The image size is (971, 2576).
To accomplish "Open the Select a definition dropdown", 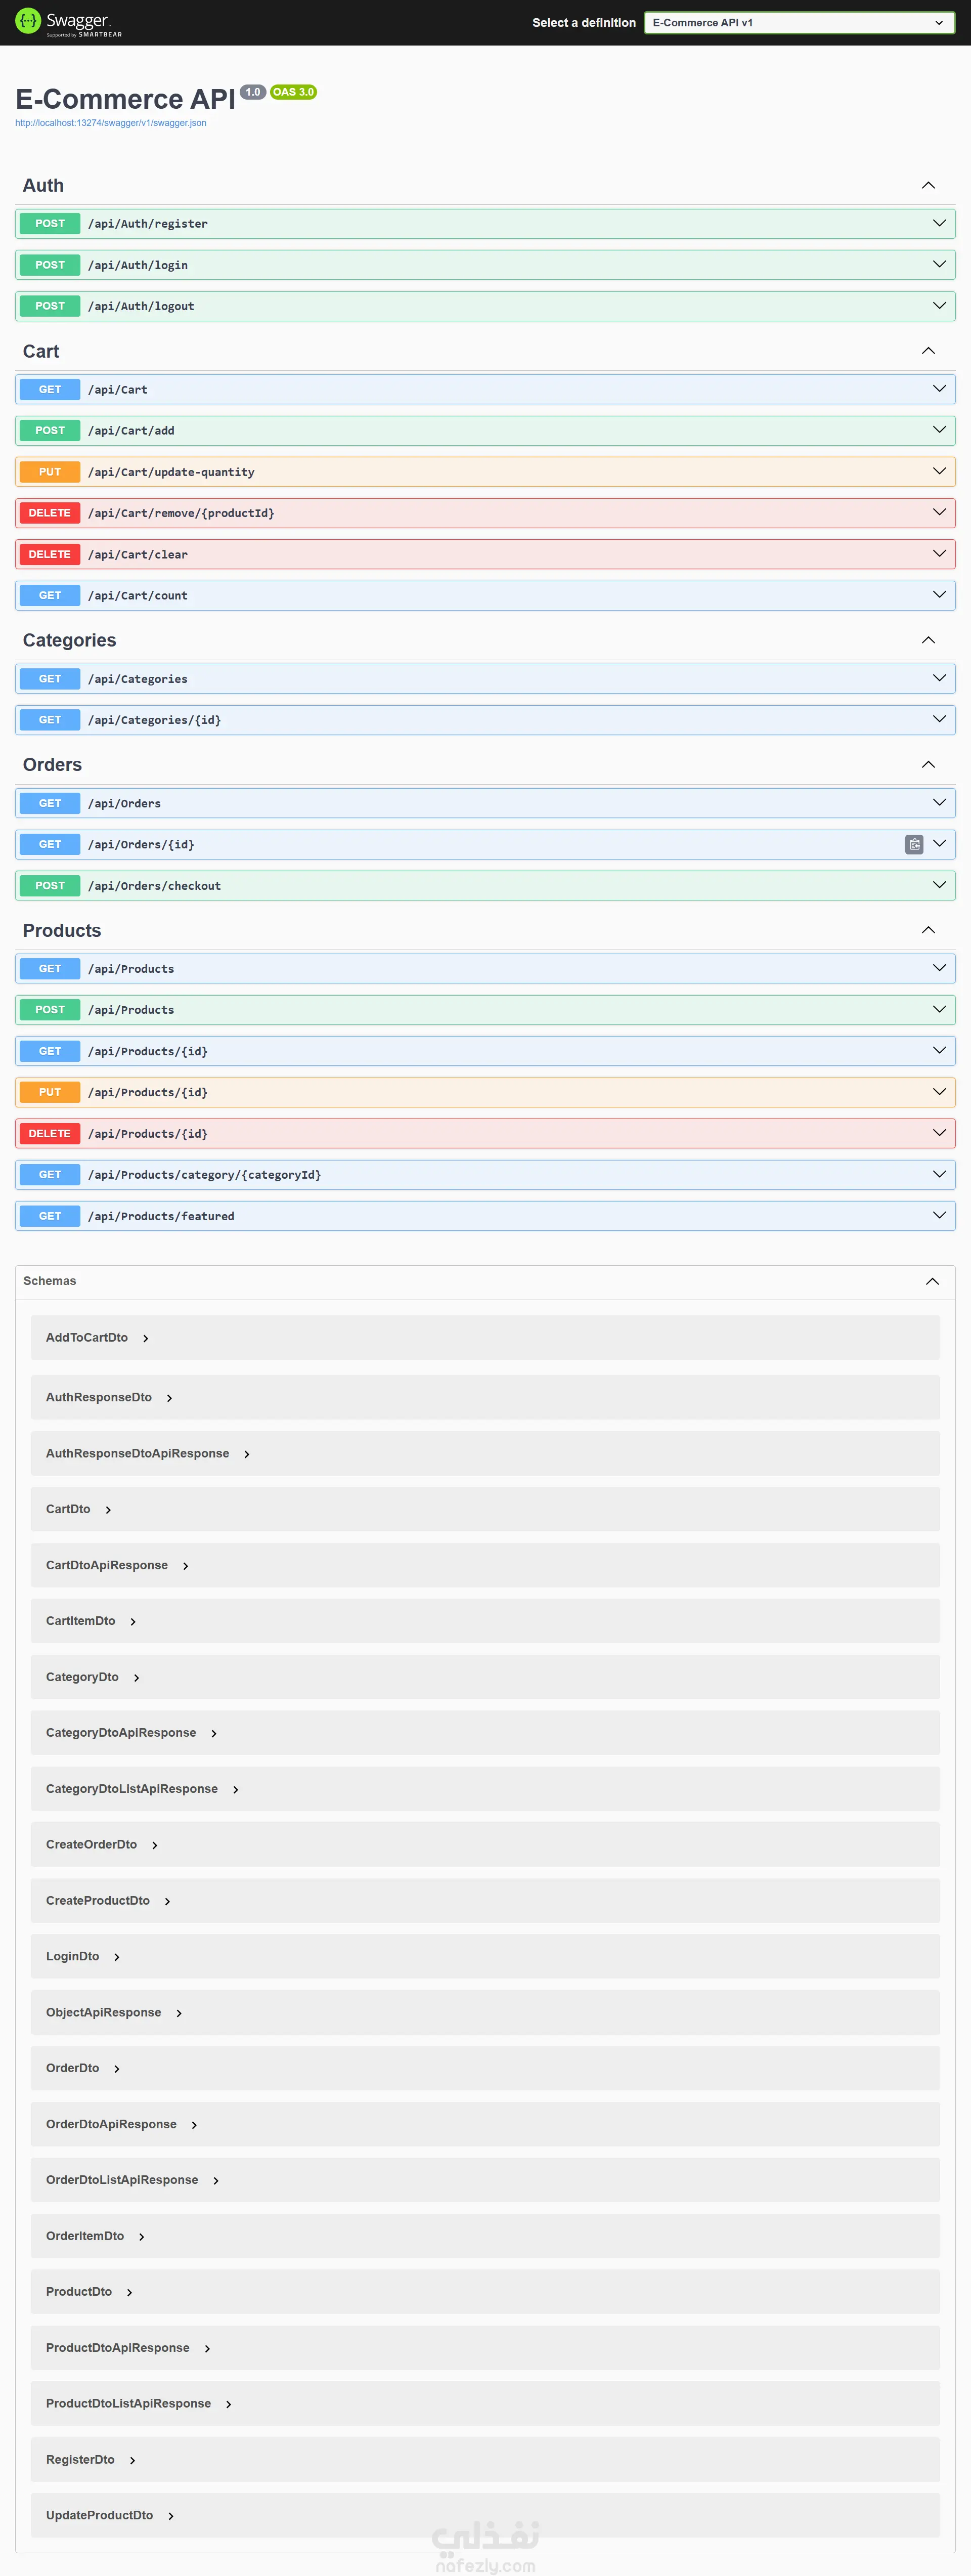I will tap(798, 23).
